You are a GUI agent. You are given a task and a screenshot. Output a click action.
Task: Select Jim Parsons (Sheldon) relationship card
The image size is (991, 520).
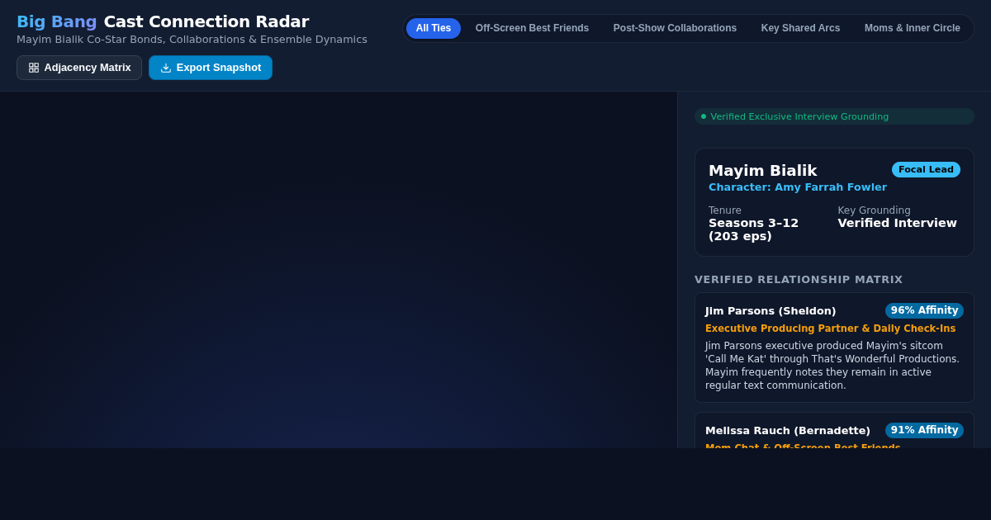(834, 347)
